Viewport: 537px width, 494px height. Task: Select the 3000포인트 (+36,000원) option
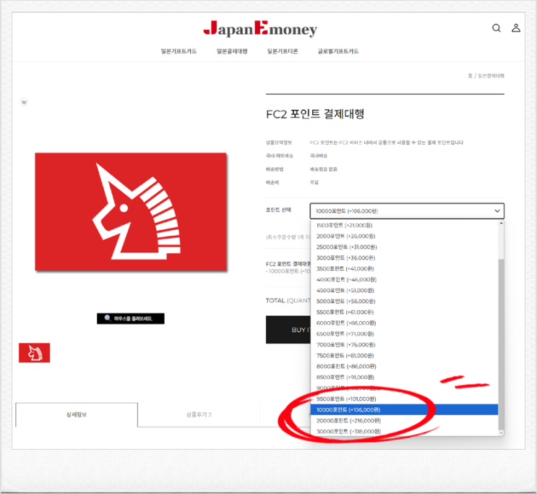404,257
